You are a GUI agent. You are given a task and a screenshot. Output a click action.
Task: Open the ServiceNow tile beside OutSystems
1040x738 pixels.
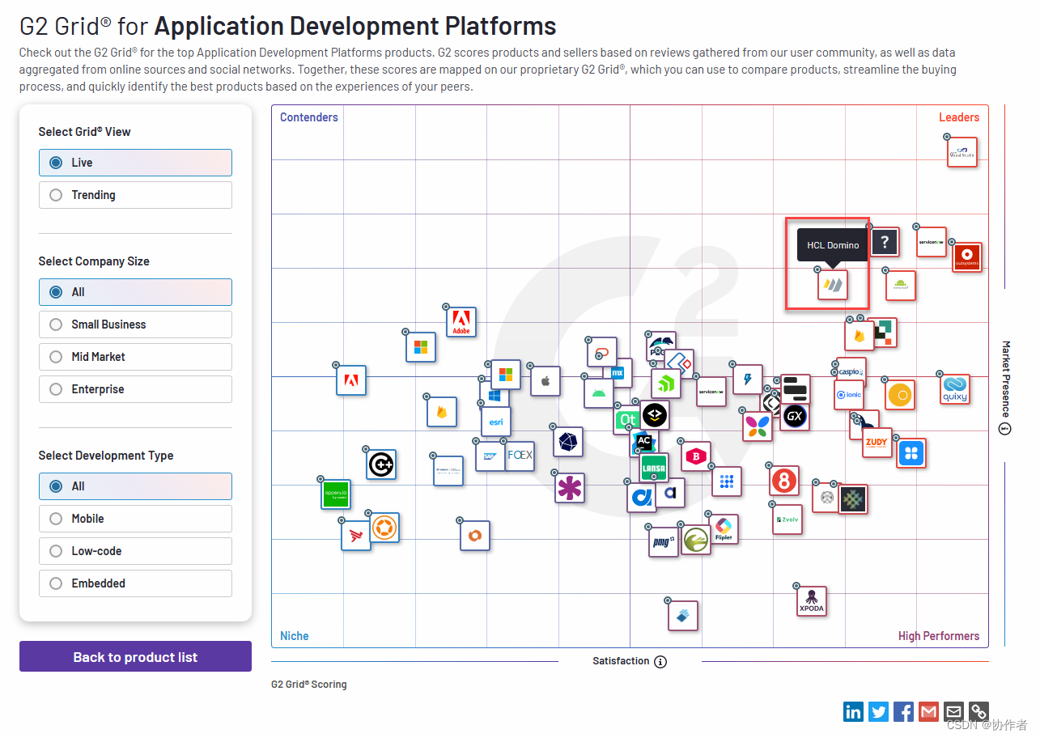[932, 242]
